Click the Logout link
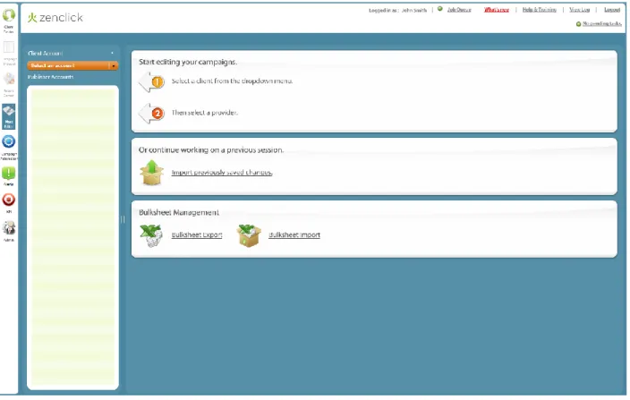 (612, 10)
